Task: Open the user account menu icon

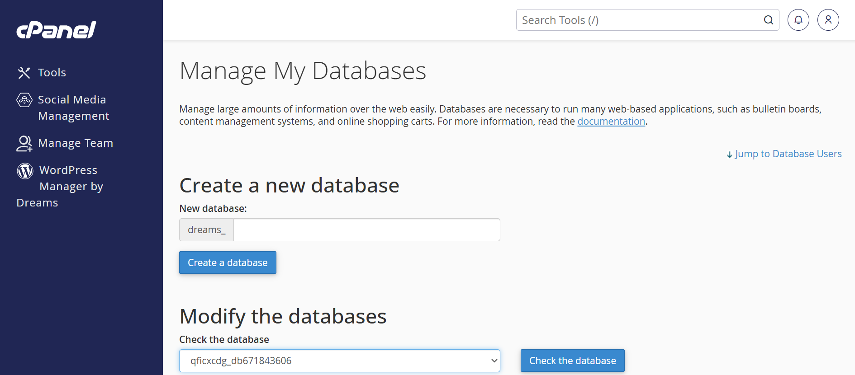Action: coord(828,20)
